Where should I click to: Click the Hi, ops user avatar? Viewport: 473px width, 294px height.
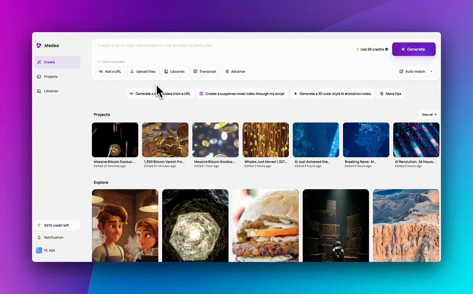click(39, 250)
